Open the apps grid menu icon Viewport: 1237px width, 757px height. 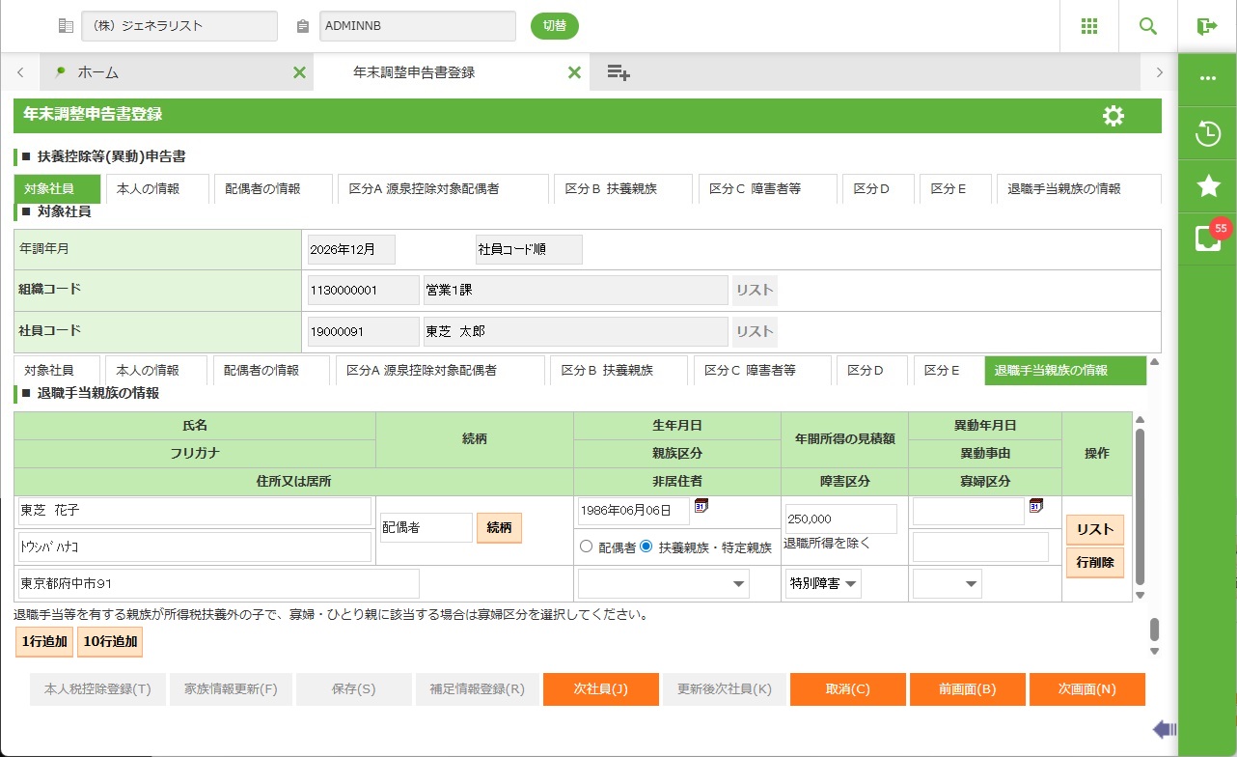[x=1089, y=26]
